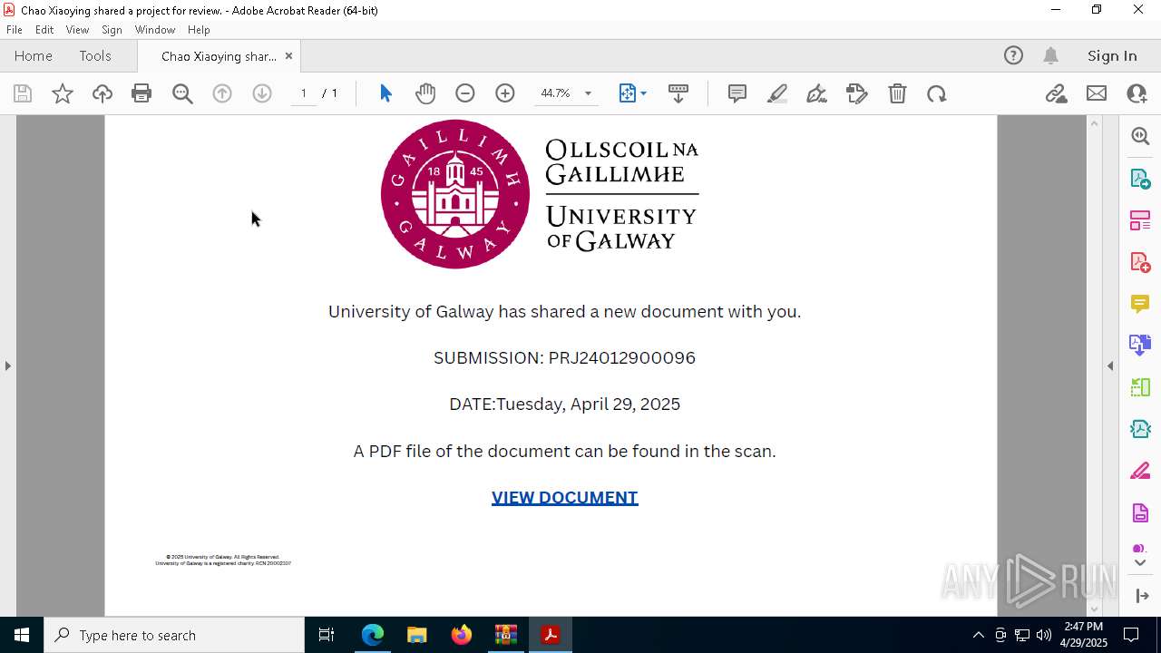Image resolution: width=1161 pixels, height=653 pixels.
Task: Click the share with others person icon
Action: pos(1137,93)
